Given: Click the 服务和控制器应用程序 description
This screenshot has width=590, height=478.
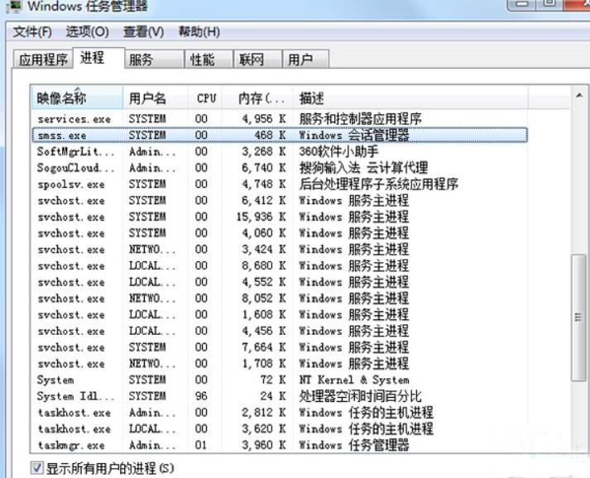Looking at the screenshot, I should [x=361, y=119].
